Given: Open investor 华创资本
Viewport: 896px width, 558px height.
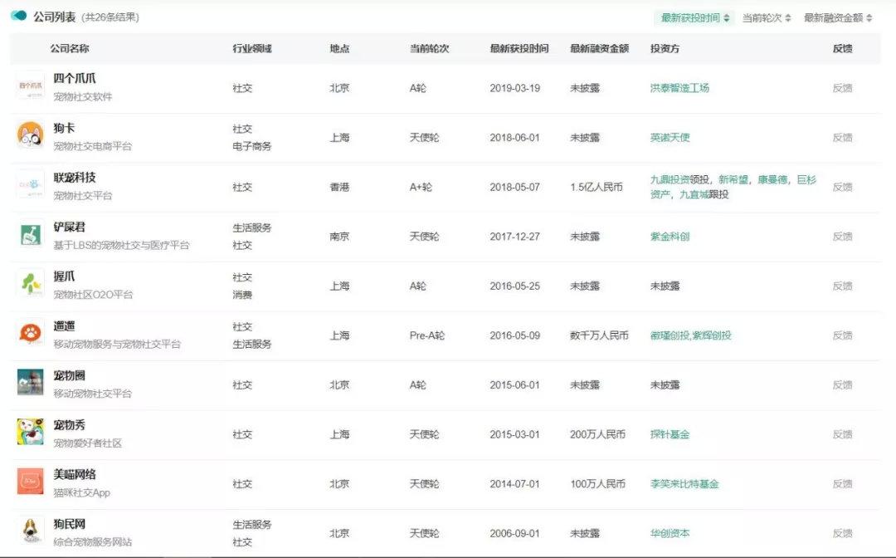Looking at the screenshot, I should 670,533.
